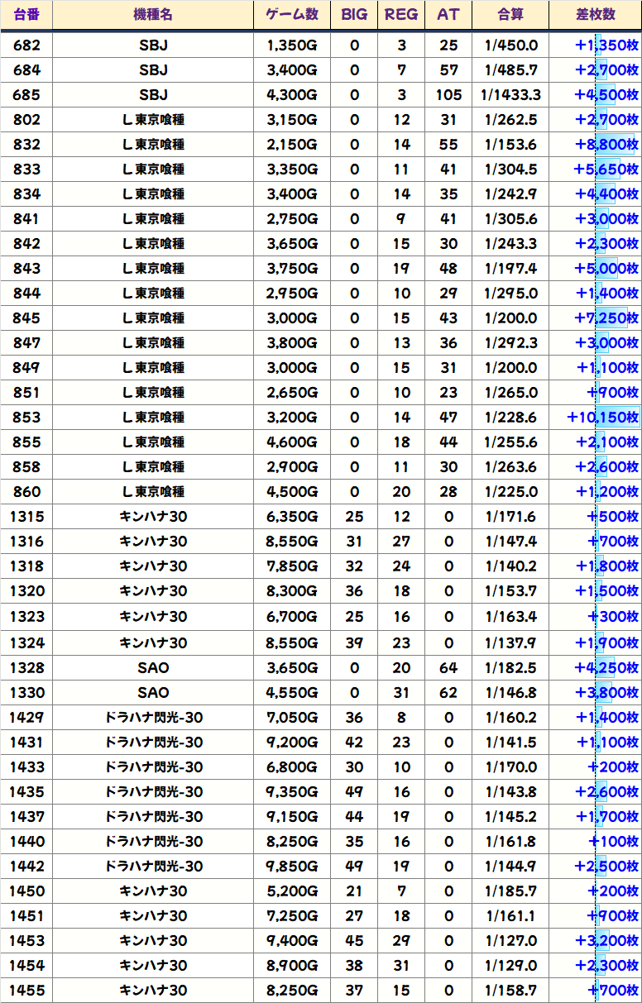The image size is (642, 1003).
Task: Click L東京喰種 name in row 860
Action: pyautogui.click(x=153, y=492)
